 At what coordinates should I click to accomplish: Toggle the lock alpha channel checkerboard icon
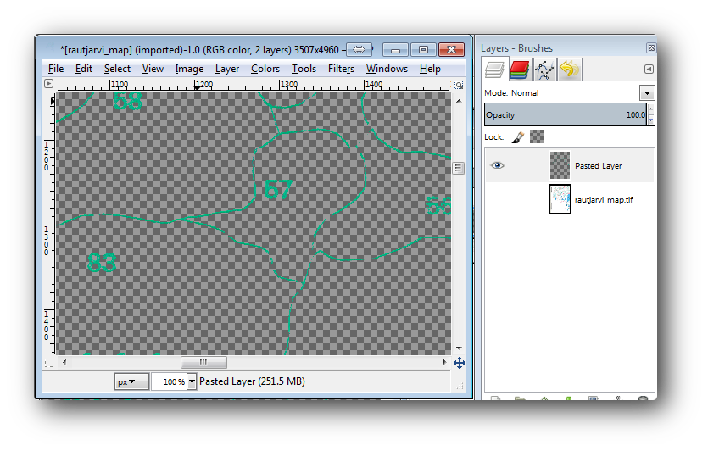pos(537,136)
